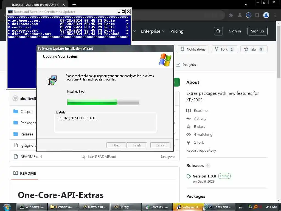Fork the repository

tap(224, 49)
